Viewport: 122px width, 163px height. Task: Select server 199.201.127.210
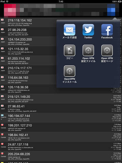pos(61,127)
